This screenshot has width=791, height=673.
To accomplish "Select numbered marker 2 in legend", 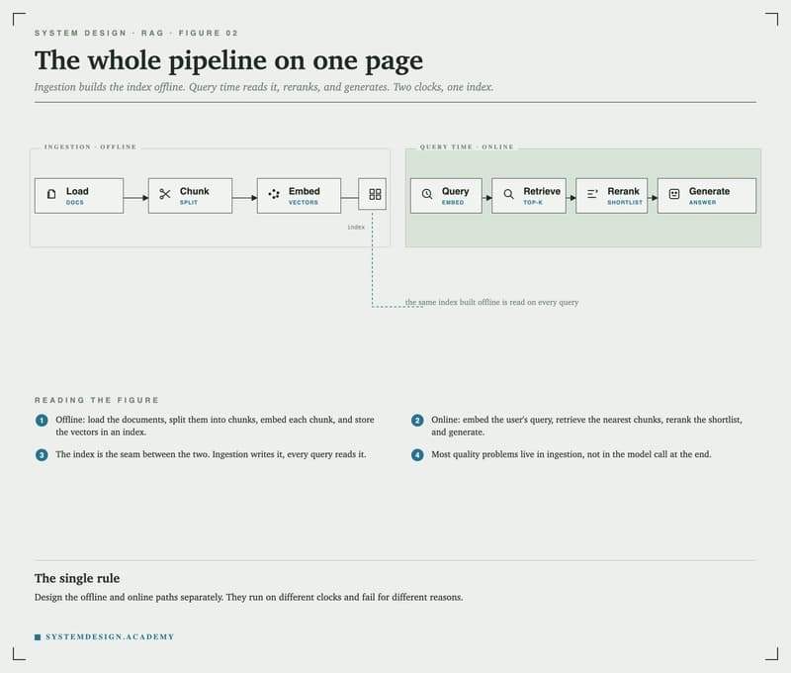I will pyautogui.click(x=417, y=420).
